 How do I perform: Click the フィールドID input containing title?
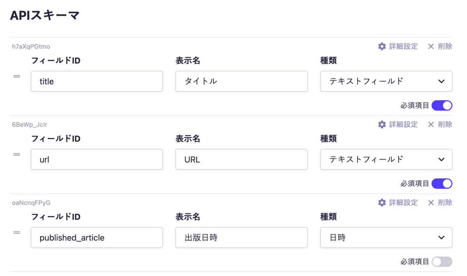tap(97, 81)
